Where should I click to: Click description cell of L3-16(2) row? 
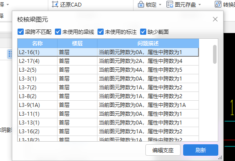[148, 131]
